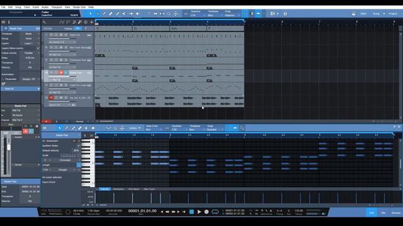Open the Follow chords Parallel dropdown
Image resolution: width=403 pixels, height=226 pixels.
pos(30,53)
